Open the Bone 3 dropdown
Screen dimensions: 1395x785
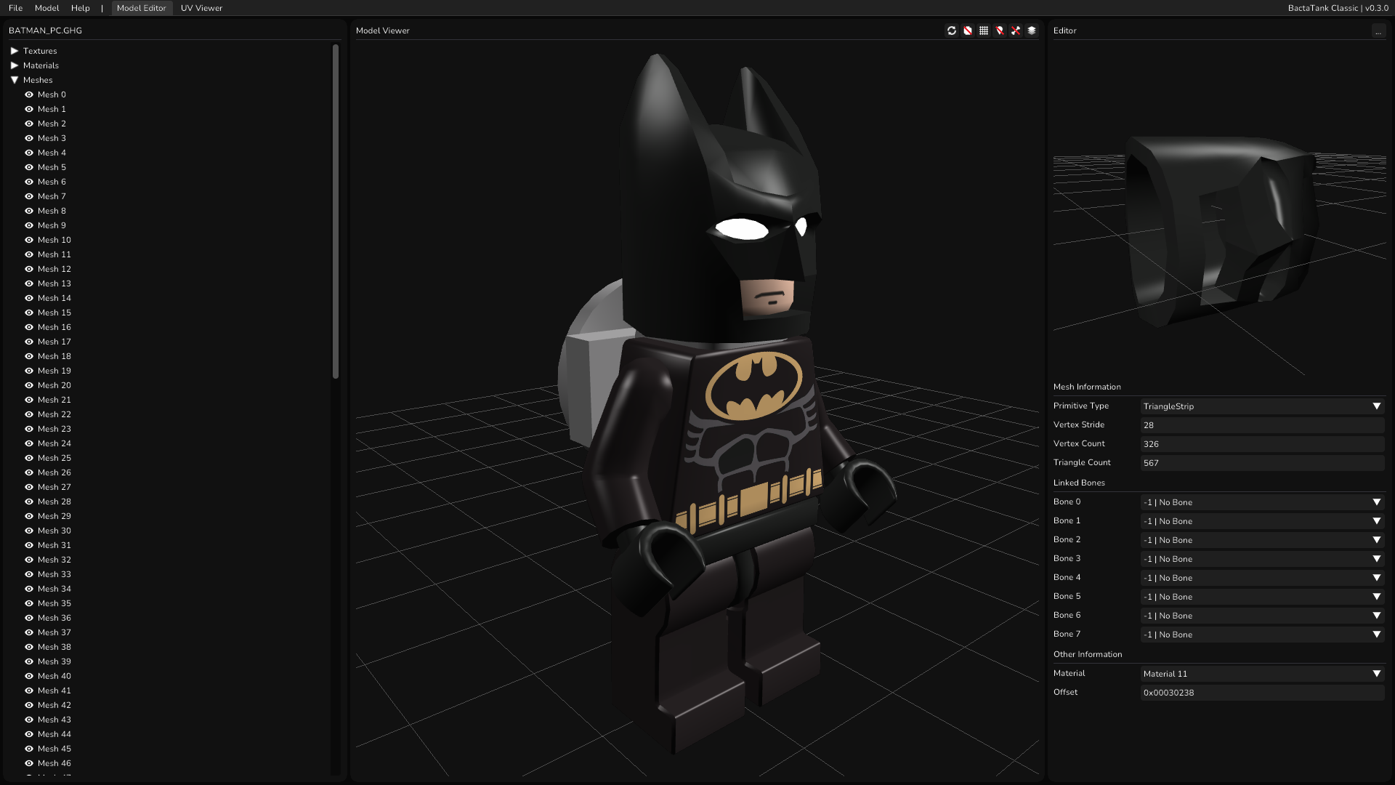1262,559
